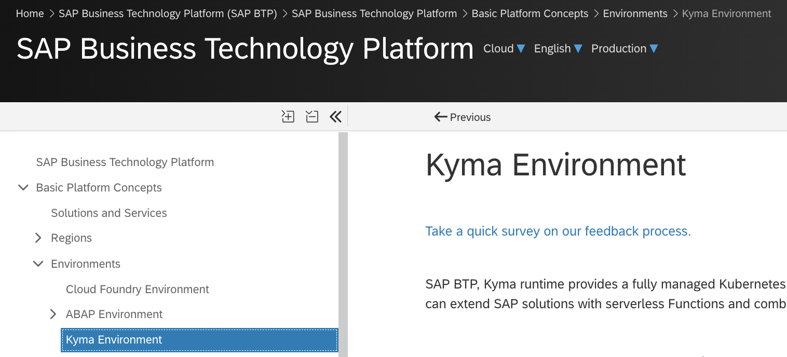Open Environments breadcrumb link

[x=635, y=14]
